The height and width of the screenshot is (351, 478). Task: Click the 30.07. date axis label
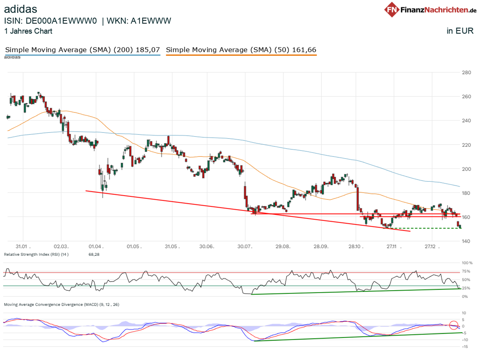click(245, 246)
